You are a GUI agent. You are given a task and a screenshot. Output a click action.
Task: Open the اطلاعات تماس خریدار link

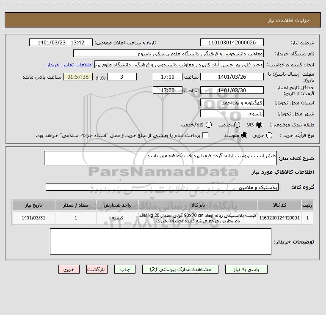coord(70,65)
